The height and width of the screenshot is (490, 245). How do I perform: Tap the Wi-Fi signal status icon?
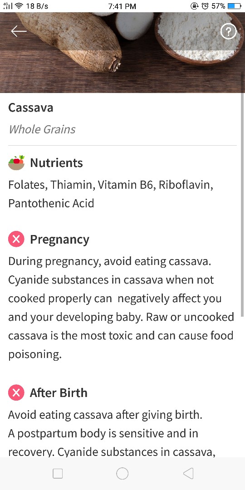[x=20, y=6]
